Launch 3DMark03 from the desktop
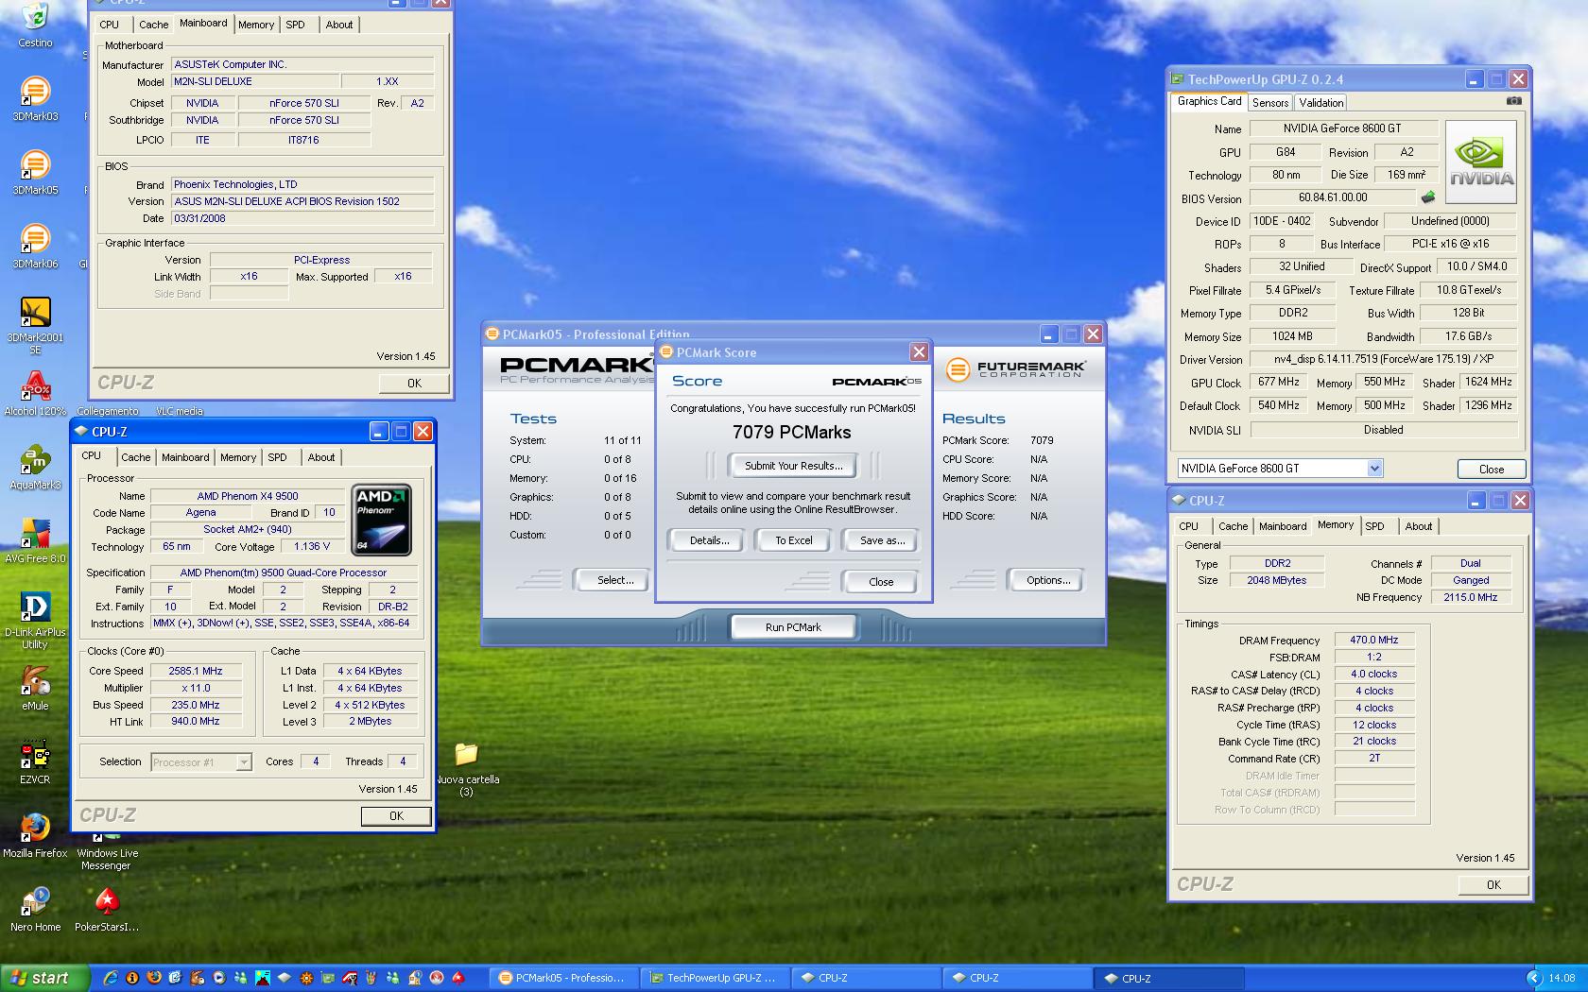The height and width of the screenshot is (992, 1588). [x=35, y=97]
